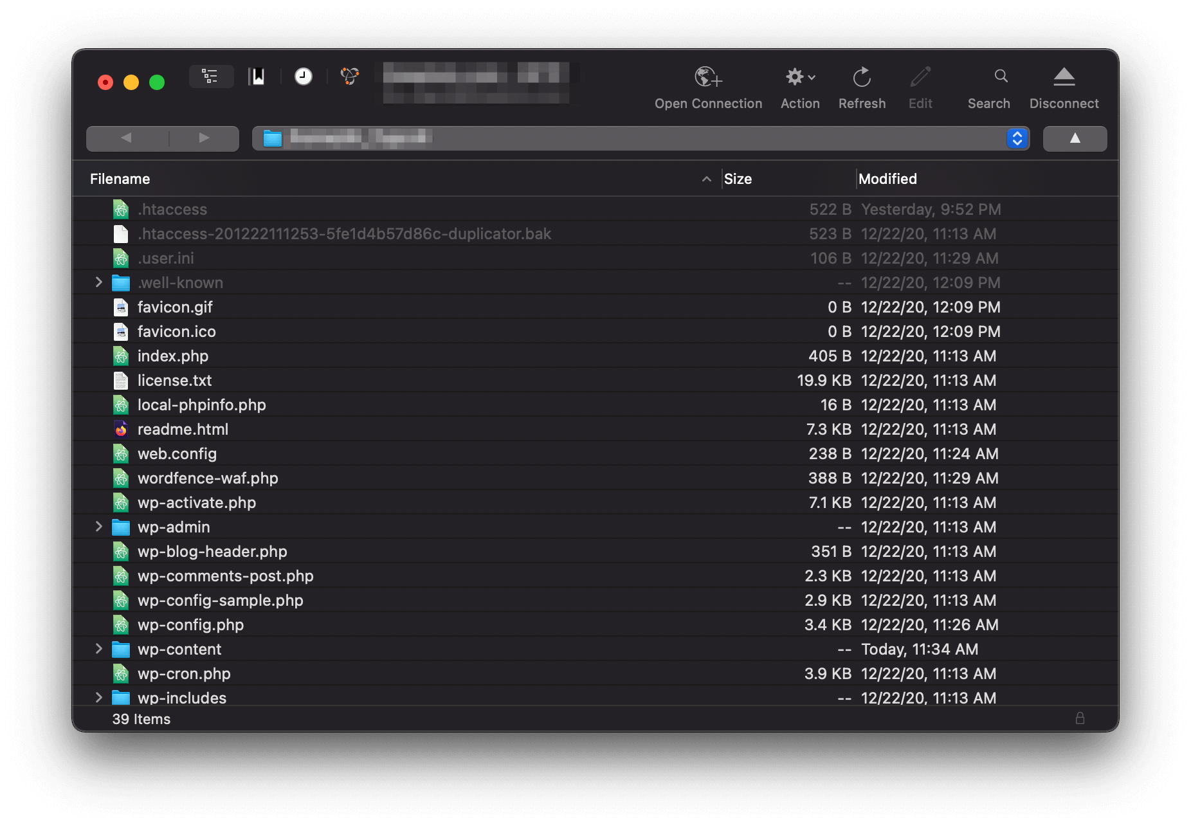Disconnect from the server
Viewport: 1191px width, 827px height.
(1064, 77)
